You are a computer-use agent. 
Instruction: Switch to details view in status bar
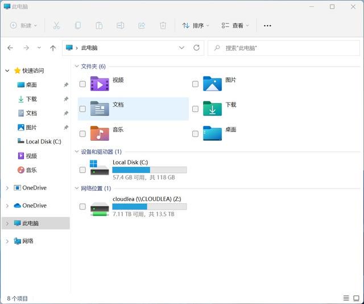346,298
